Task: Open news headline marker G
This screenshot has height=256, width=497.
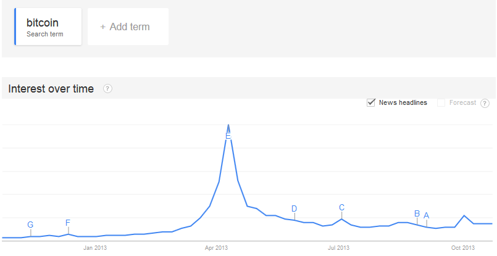Action: click(30, 225)
